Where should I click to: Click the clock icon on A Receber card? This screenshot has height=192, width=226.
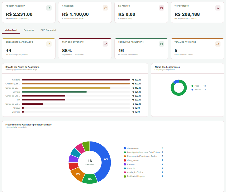pos(105,8)
